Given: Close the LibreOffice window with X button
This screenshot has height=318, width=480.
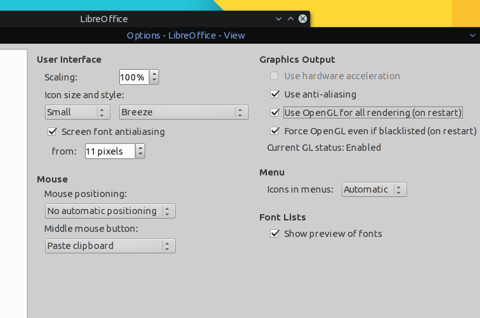Looking at the screenshot, I should tap(302, 19).
